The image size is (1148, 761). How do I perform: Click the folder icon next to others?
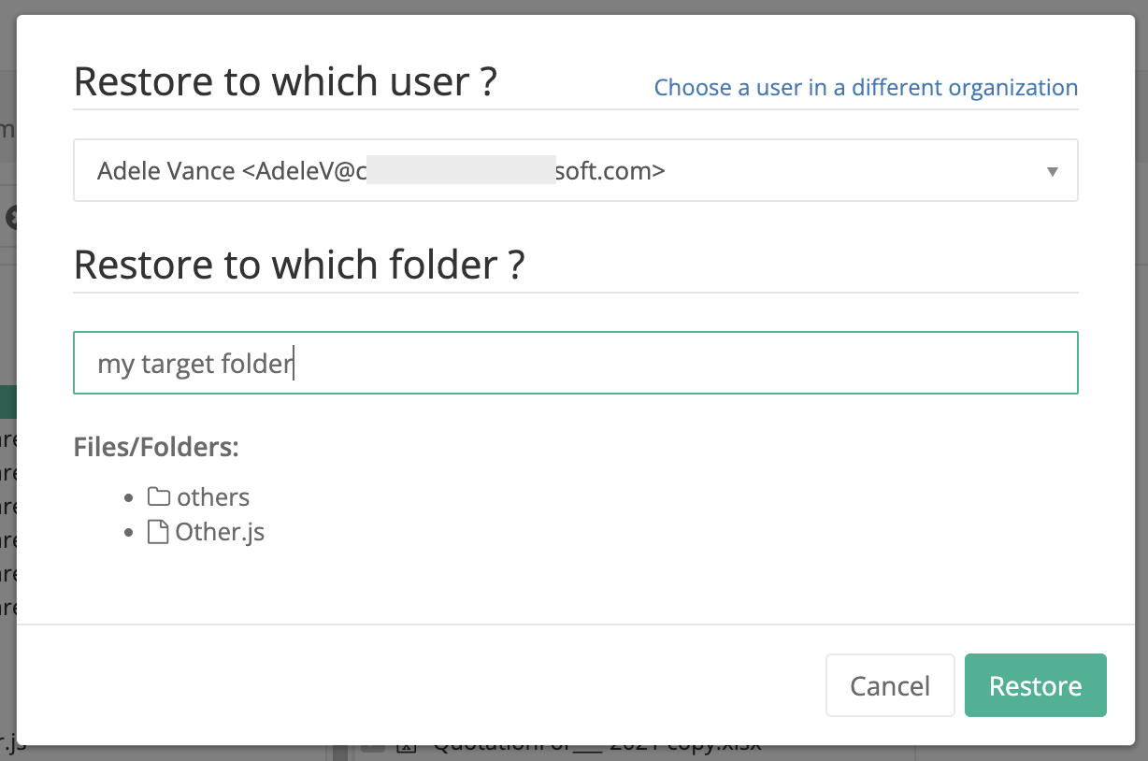tap(160, 496)
